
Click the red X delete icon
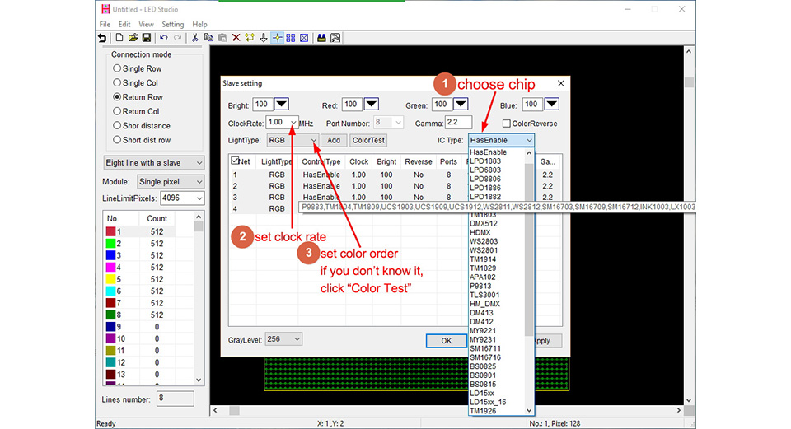point(236,38)
